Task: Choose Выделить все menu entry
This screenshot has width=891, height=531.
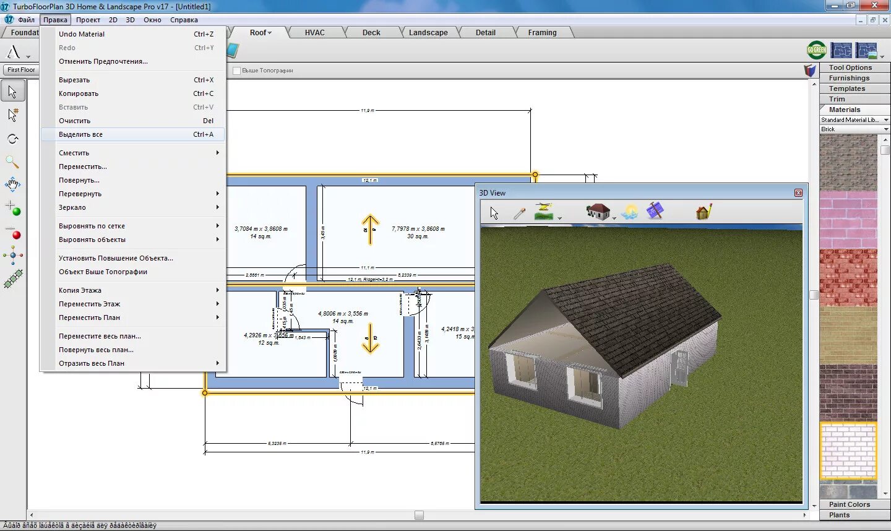Action: pyautogui.click(x=132, y=134)
